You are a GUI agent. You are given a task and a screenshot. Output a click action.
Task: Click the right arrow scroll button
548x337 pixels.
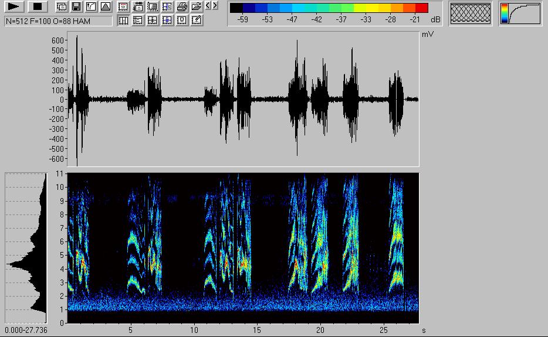pos(215,6)
